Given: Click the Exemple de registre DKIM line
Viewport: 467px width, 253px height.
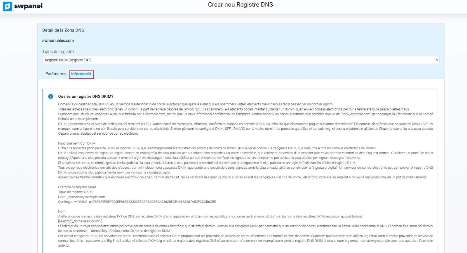Looking at the screenshot, I should pos(77,187).
